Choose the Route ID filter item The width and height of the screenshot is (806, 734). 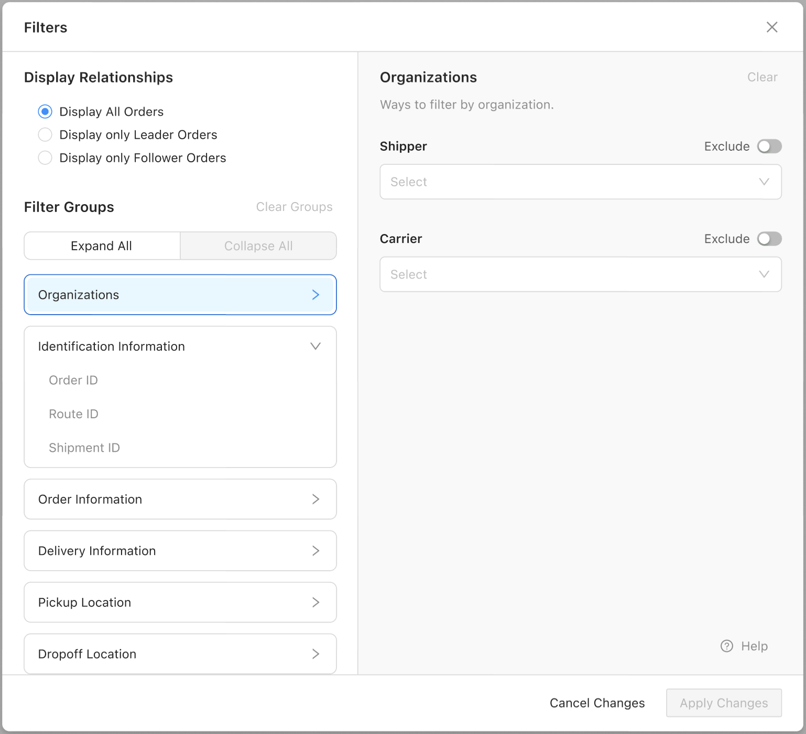click(73, 414)
